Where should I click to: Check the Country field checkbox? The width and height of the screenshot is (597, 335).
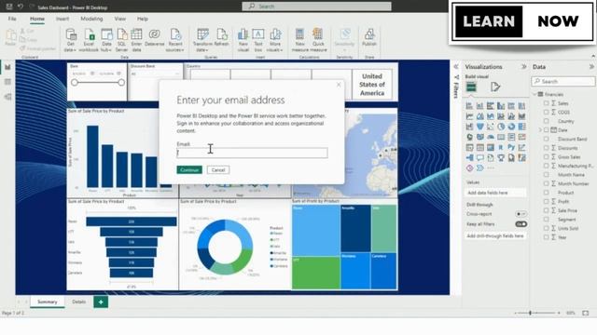click(546, 121)
